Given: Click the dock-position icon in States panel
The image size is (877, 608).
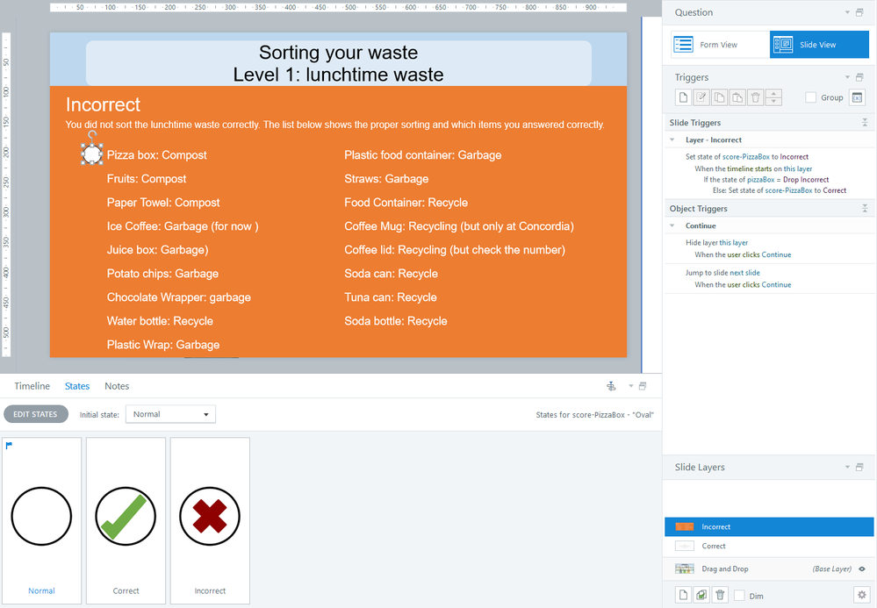Looking at the screenshot, I should coord(611,386).
